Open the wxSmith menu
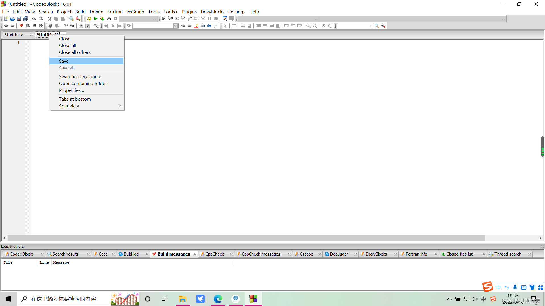Image resolution: width=545 pixels, height=306 pixels. pyautogui.click(x=135, y=12)
